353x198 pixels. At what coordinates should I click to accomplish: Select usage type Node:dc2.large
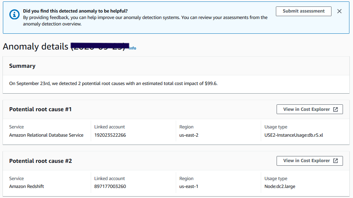280,187
